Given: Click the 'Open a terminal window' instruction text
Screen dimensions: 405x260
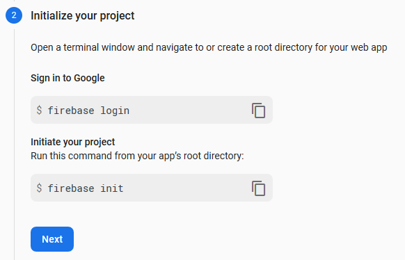Looking at the screenshot, I should click(209, 47).
